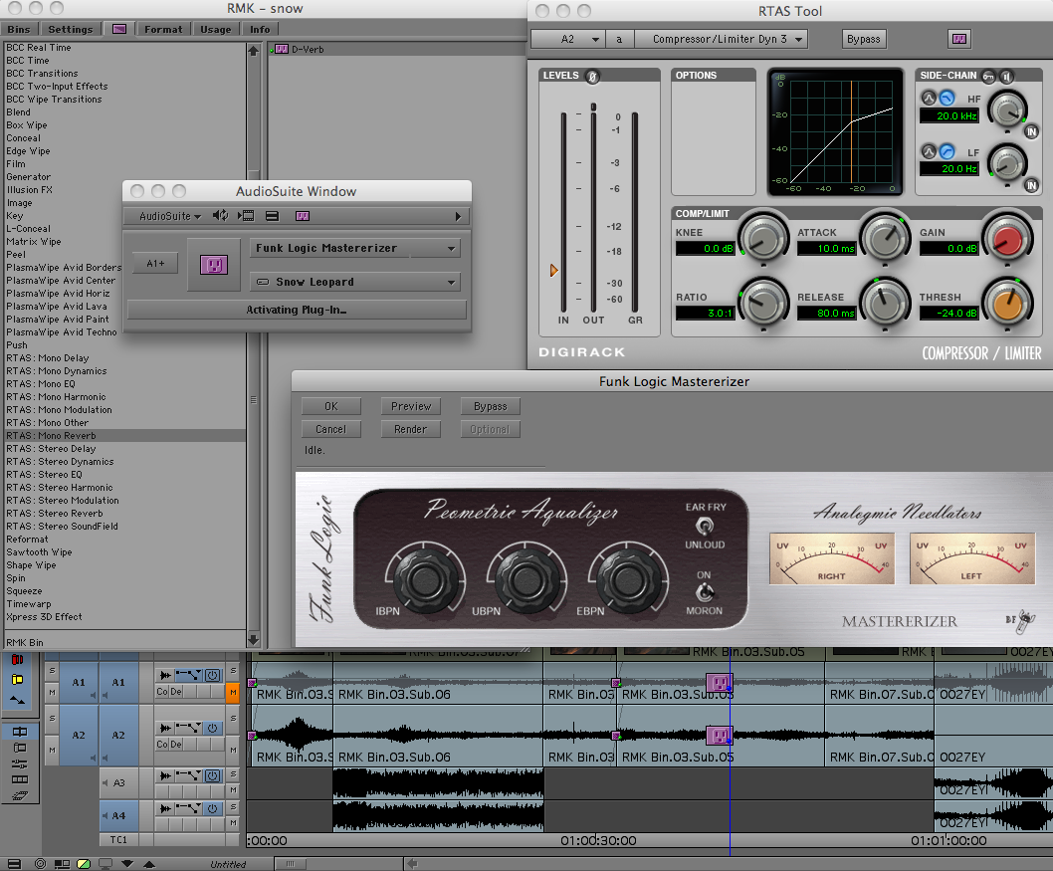Click the audio loop play icon in AudioSuite

click(220, 216)
